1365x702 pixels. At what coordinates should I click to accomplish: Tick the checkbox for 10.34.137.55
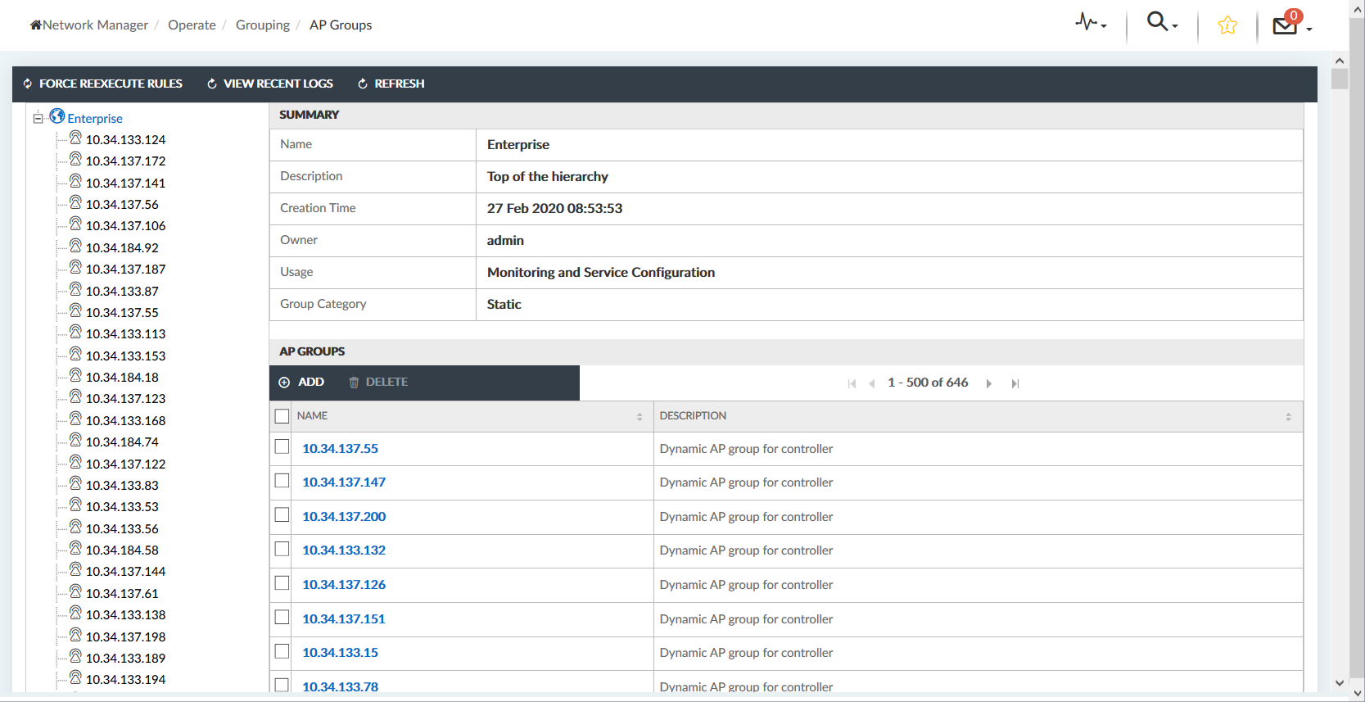pyautogui.click(x=282, y=447)
